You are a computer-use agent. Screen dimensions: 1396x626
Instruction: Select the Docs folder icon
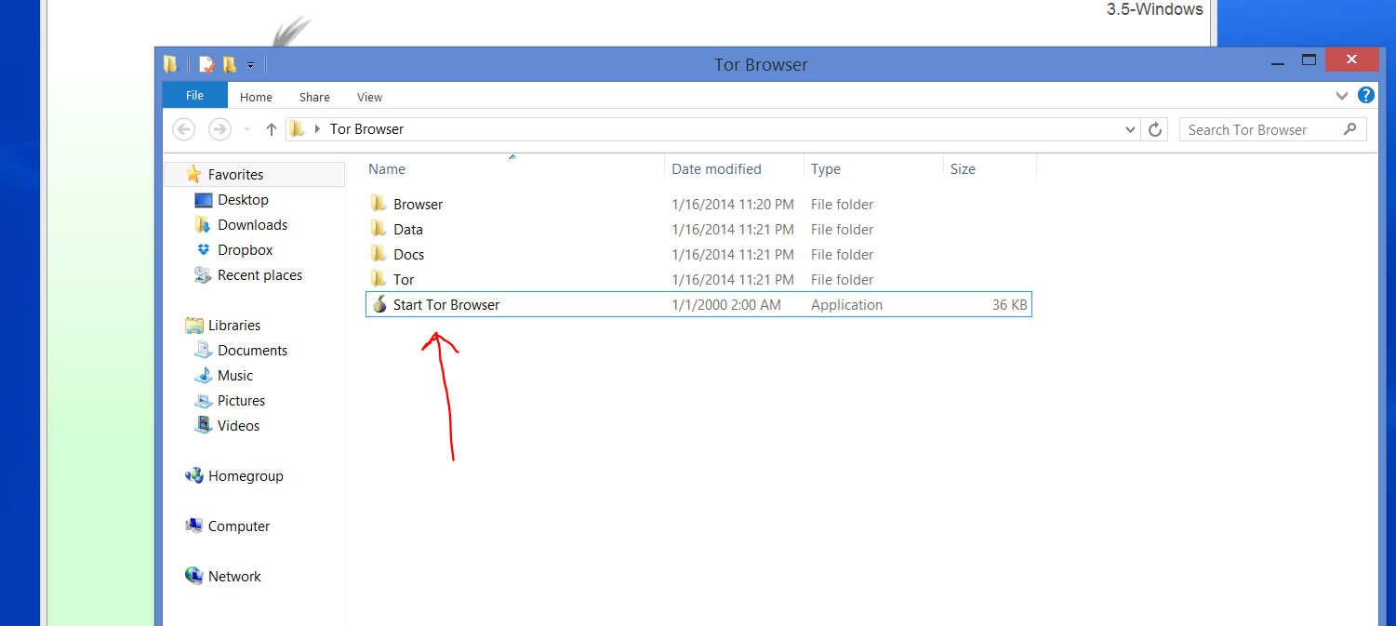click(379, 254)
